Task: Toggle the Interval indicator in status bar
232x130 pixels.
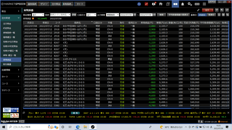Action: pos(223,122)
